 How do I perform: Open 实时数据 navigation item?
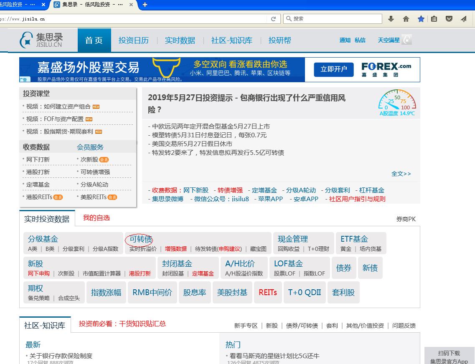point(180,40)
